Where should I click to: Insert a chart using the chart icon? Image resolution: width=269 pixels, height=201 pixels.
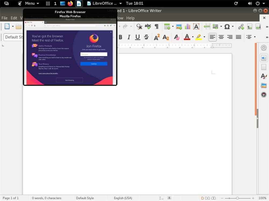point(187,27)
